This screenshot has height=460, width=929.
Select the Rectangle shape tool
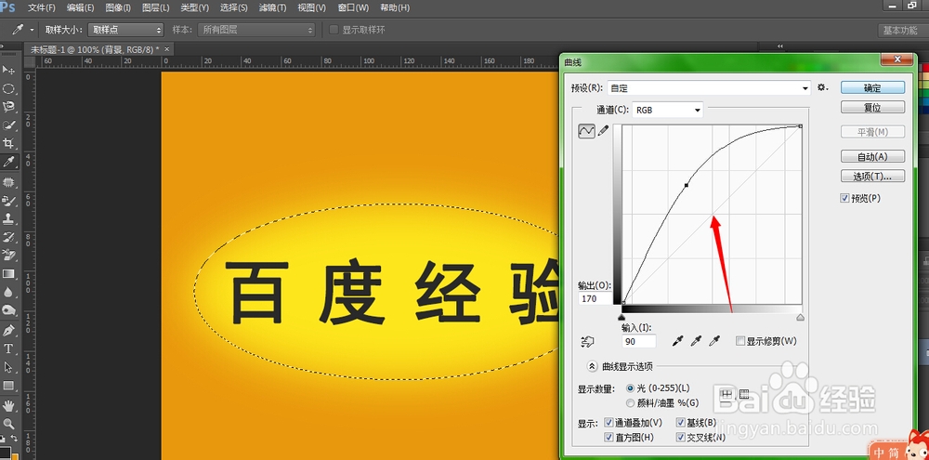pyautogui.click(x=9, y=386)
